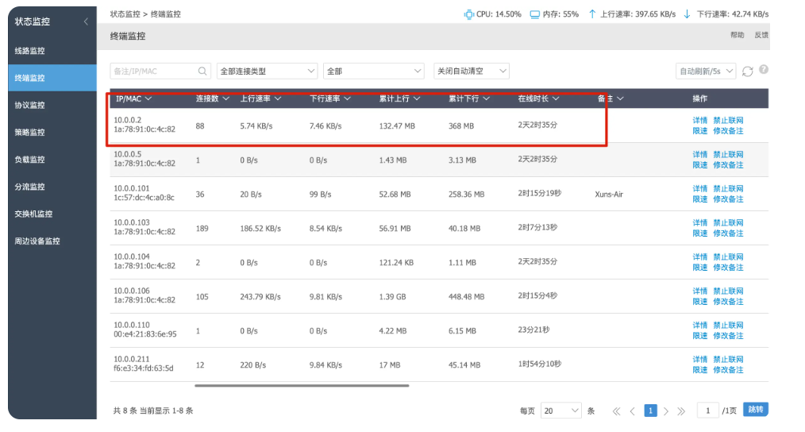Click 详情 for terminal 10.0.0.2
805x432 pixels.
pyautogui.click(x=699, y=120)
